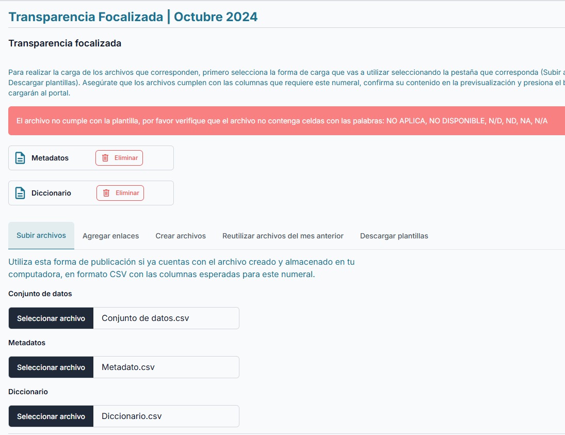Go to the Crear archivos tab

coord(181,236)
